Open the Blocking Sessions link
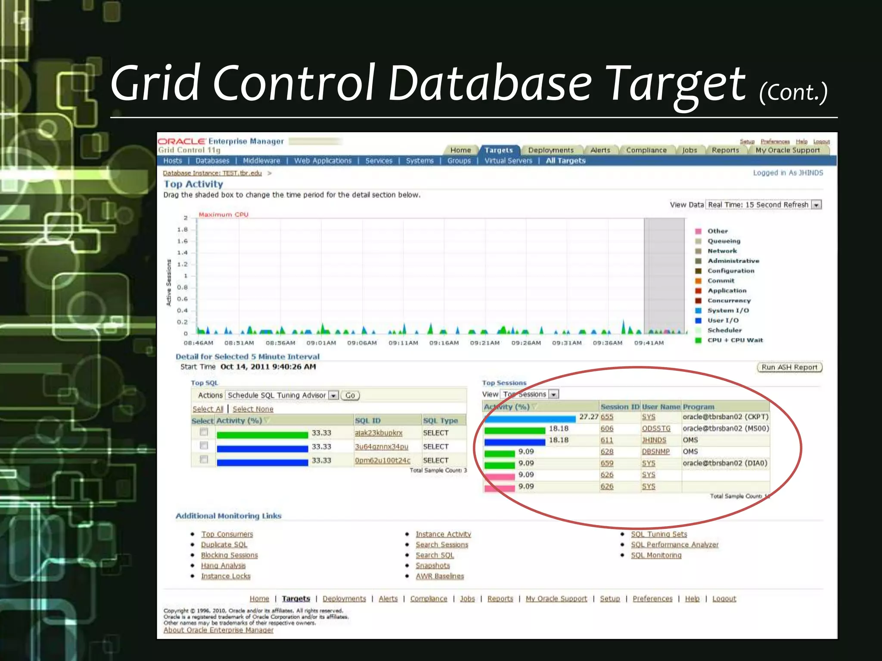This screenshot has height=661, width=882. (230, 555)
